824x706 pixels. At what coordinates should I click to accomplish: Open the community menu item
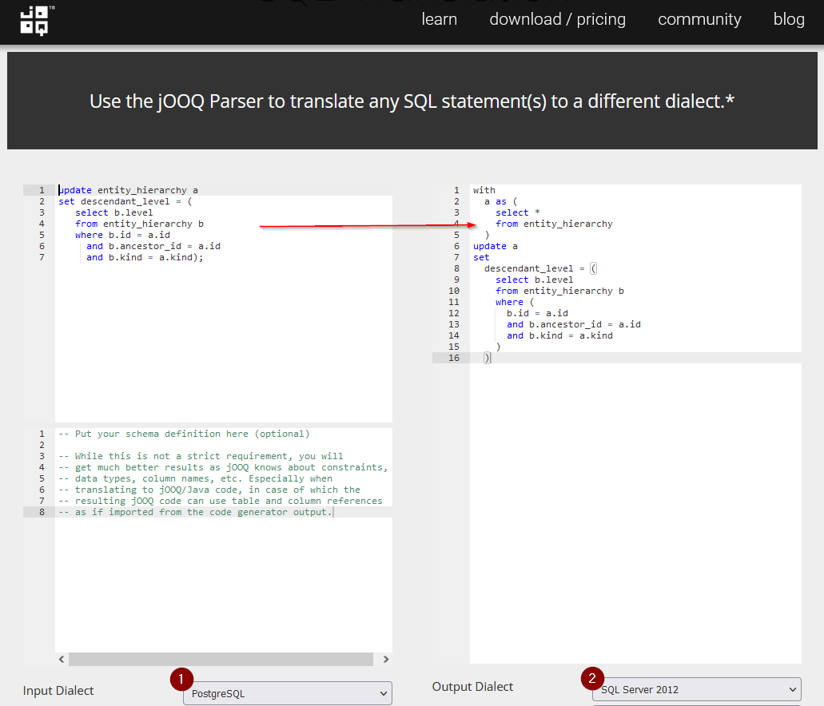(x=699, y=19)
